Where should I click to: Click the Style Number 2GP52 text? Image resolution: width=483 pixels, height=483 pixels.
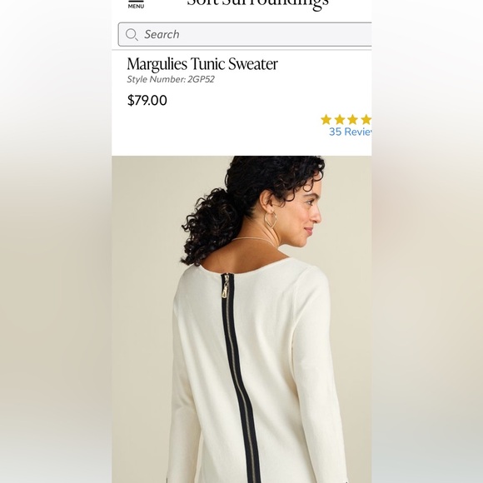[x=171, y=79]
